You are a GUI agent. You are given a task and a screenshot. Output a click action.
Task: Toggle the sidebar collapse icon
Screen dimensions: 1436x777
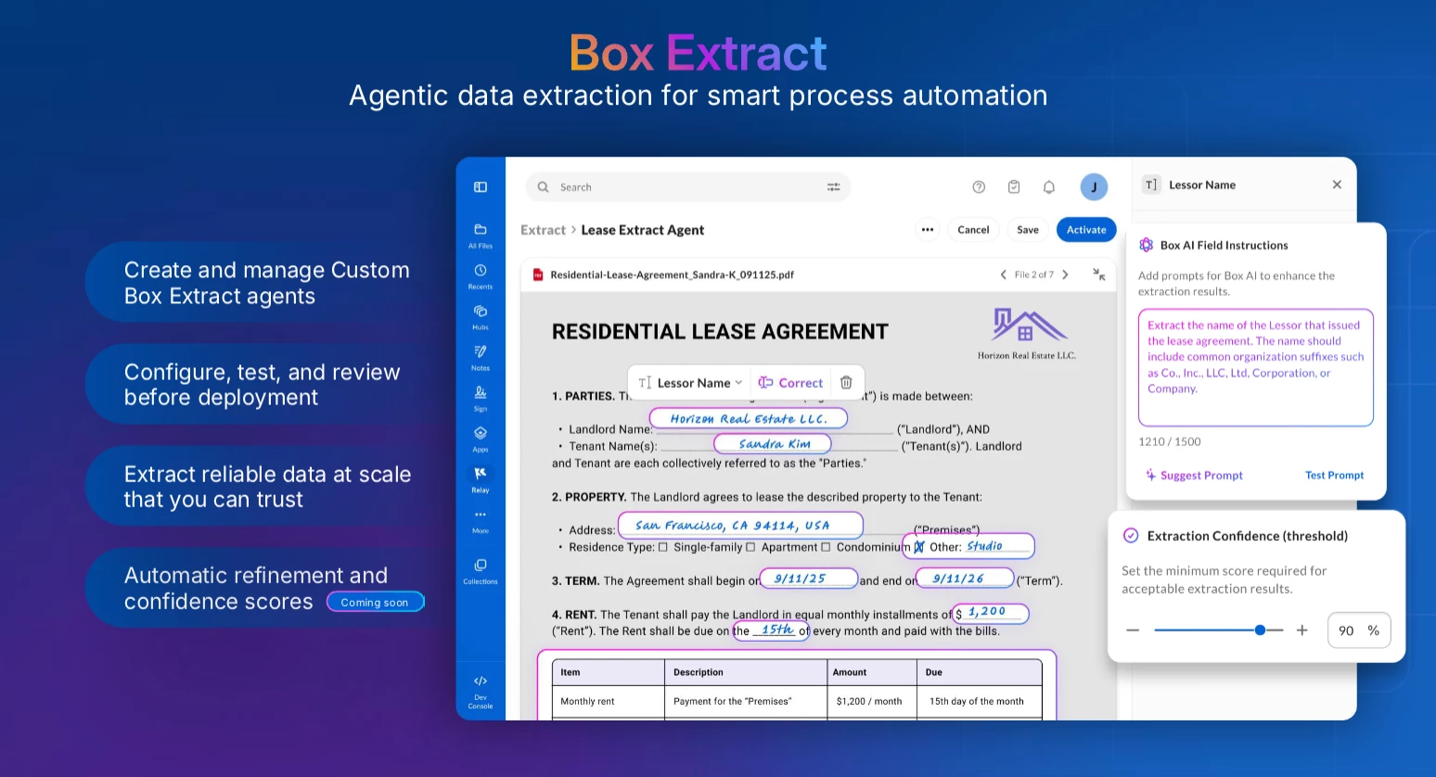(481, 187)
